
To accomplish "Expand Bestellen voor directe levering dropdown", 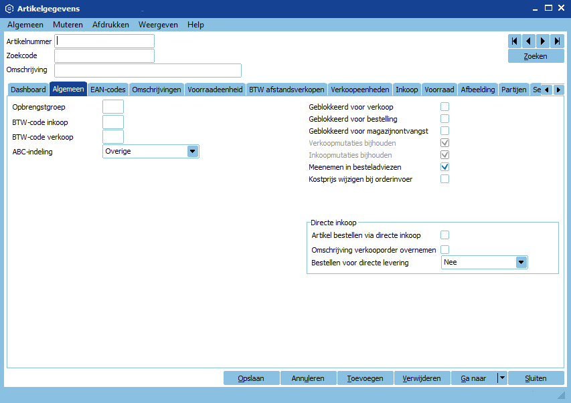I will tap(521, 263).
